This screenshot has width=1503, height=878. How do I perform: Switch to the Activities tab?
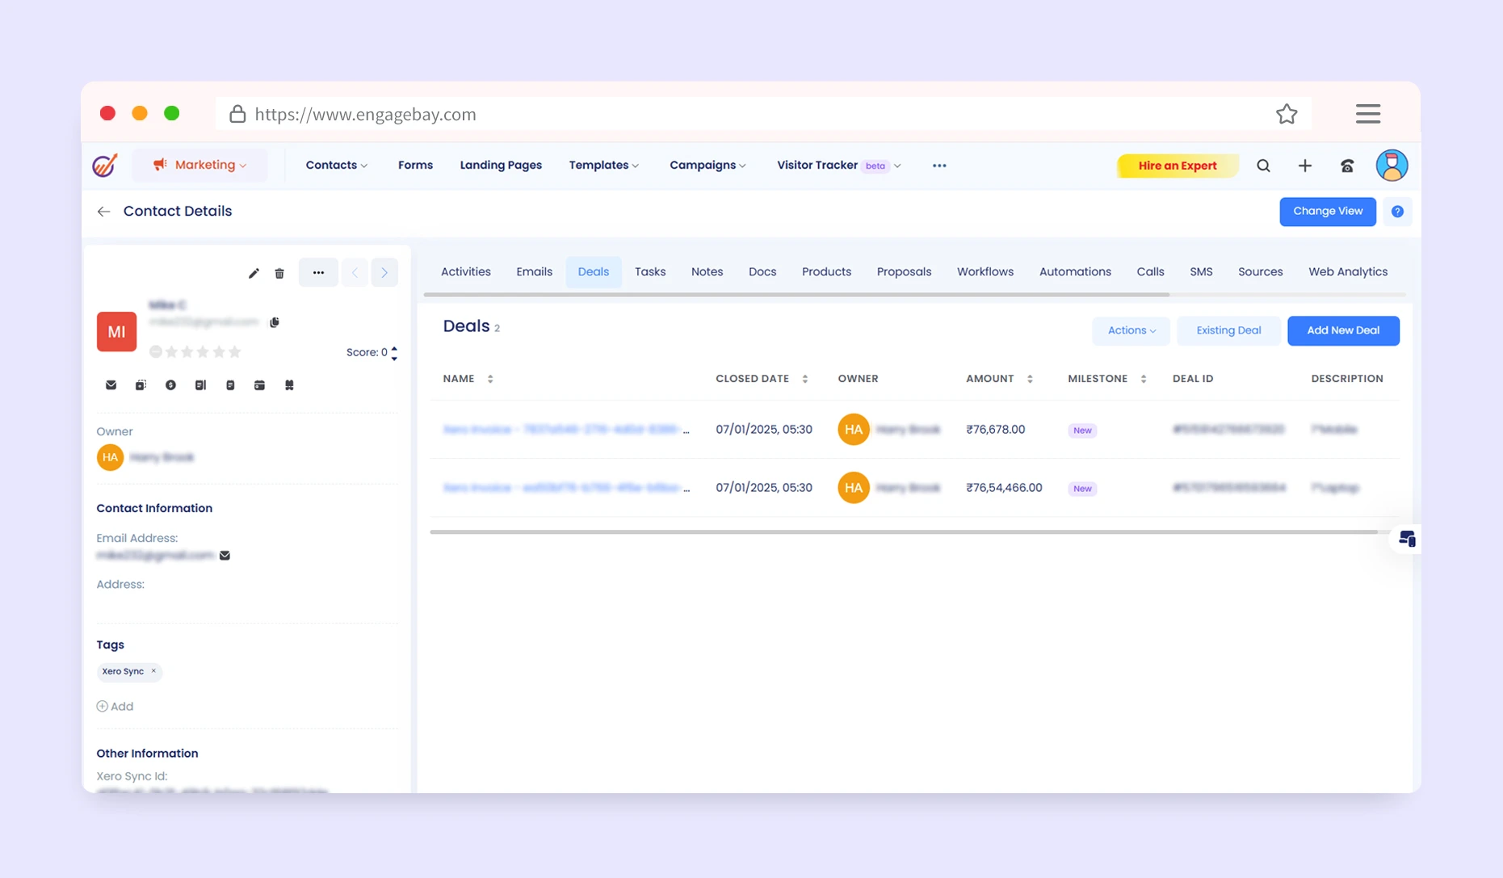(465, 271)
